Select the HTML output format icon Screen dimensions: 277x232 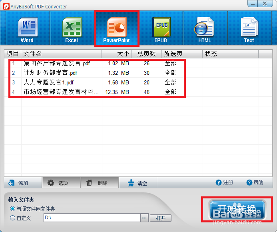pyautogui.click(x=205, y=28)
